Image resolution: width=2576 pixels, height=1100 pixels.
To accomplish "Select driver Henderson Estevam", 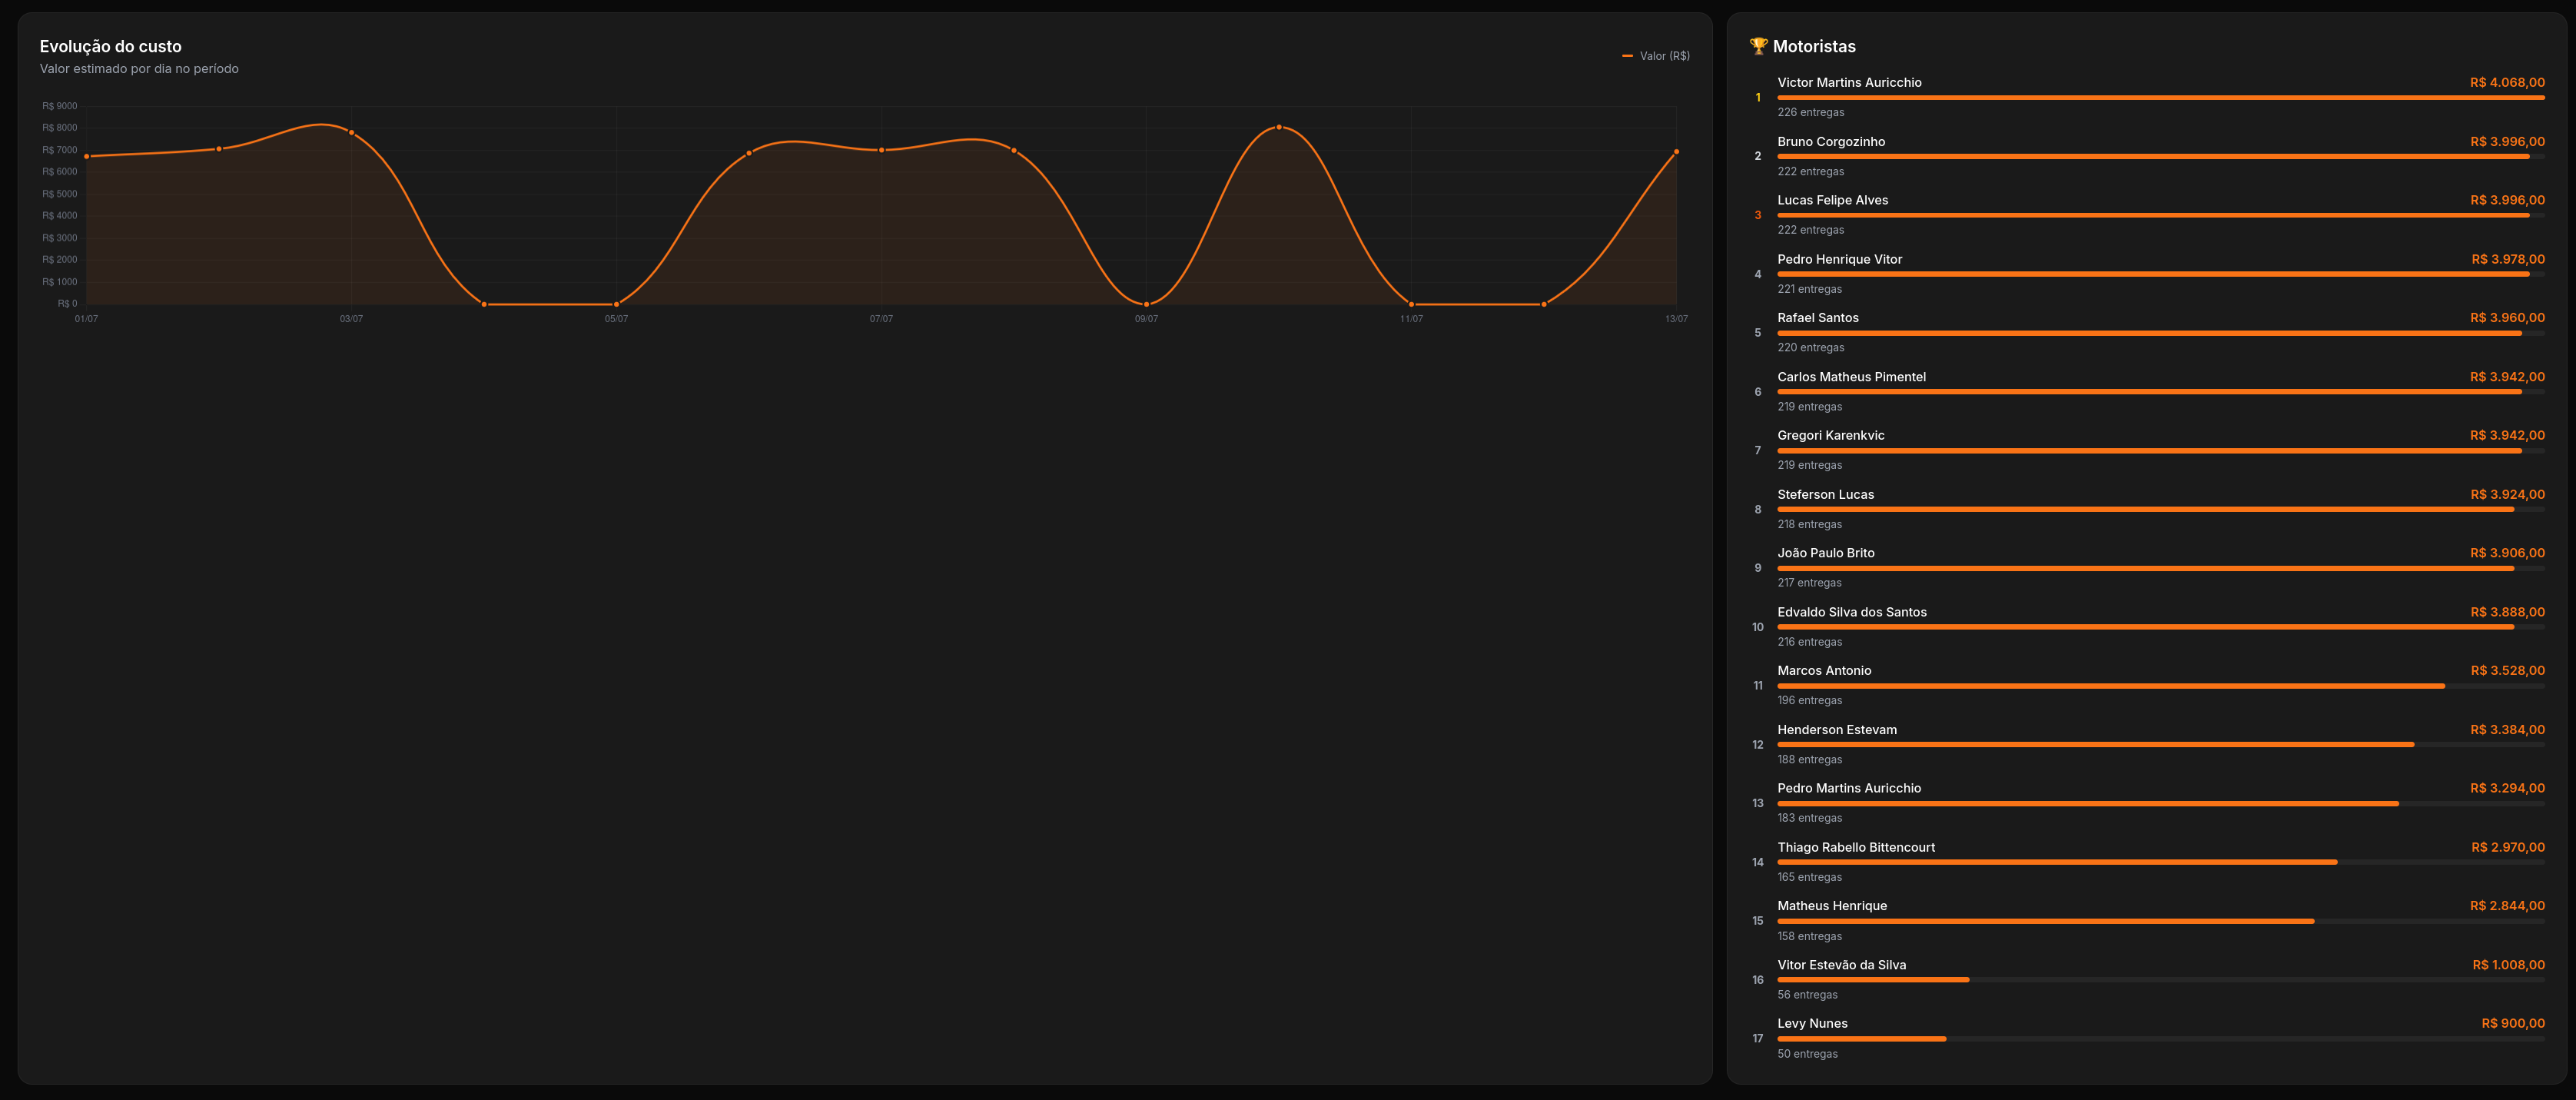I will [x=1836, y=730].
